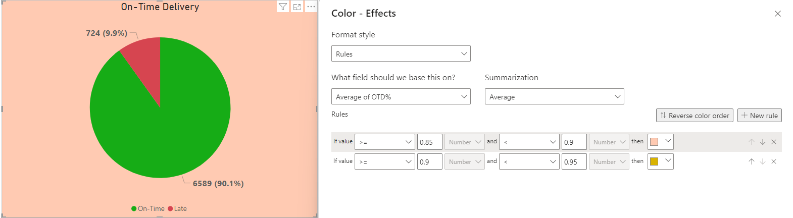Screen dimensions: 793x218
Task: Move the 0.9 to 0.95 rule down
Action: [x=763, y=161]
